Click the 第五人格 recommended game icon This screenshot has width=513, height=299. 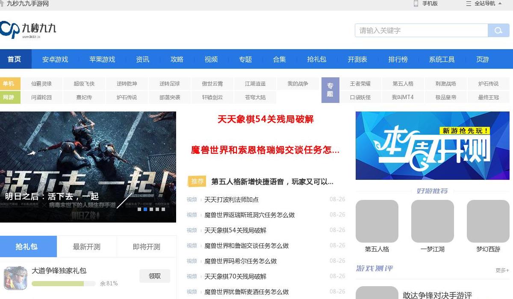click(x=377, y=221)
